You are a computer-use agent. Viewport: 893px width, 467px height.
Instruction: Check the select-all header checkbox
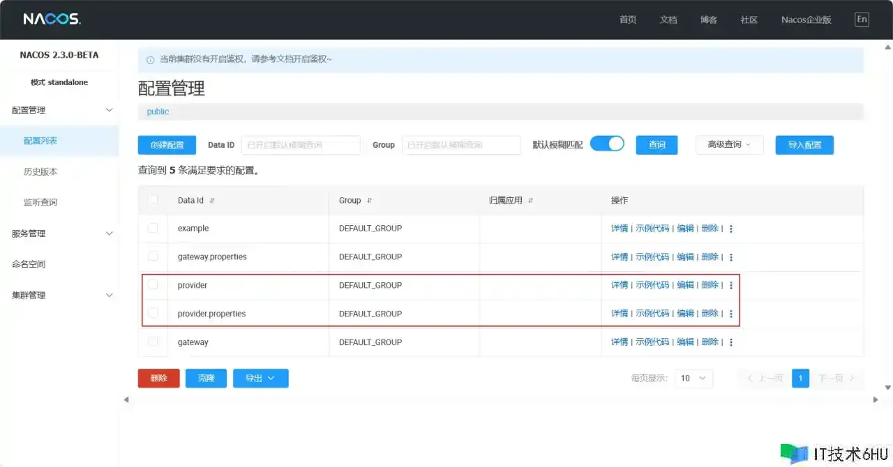tap(153, 200)
